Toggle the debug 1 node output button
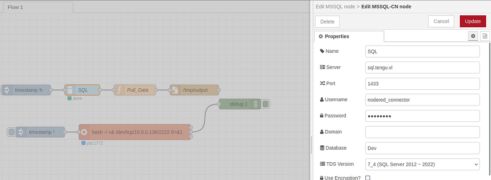The image size is (491, 180). [x=265, y=104]
